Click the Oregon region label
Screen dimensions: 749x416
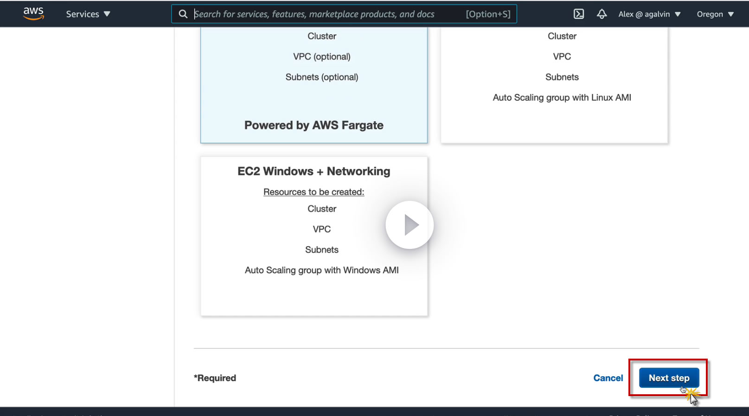click(x=710, y=14)
